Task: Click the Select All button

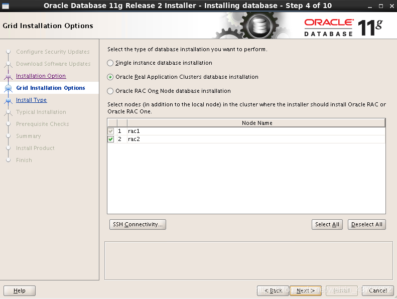Action: (x=327, y=224)
